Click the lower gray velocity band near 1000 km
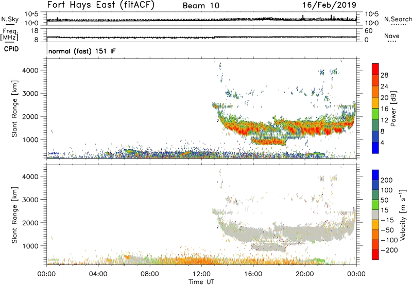 268,247
